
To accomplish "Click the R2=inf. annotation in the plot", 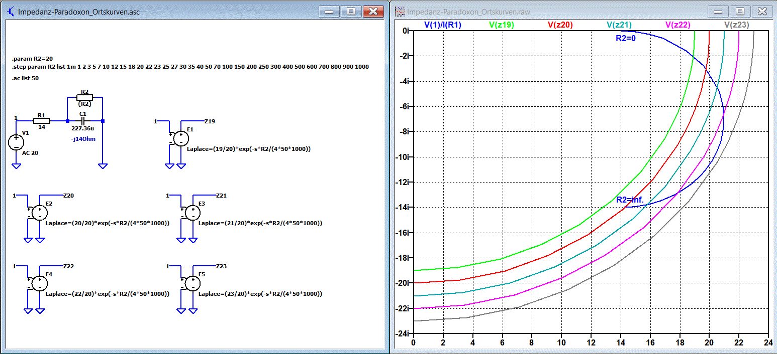I will tap(630, 200).
